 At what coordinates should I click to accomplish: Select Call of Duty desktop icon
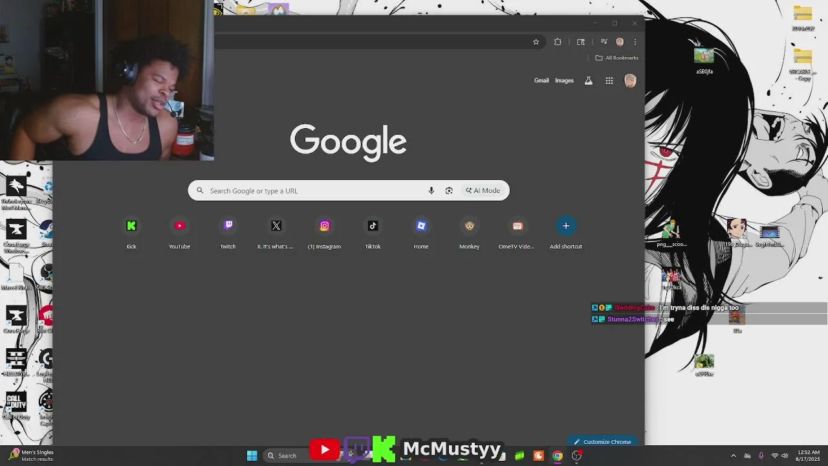(x=16, y=406)
